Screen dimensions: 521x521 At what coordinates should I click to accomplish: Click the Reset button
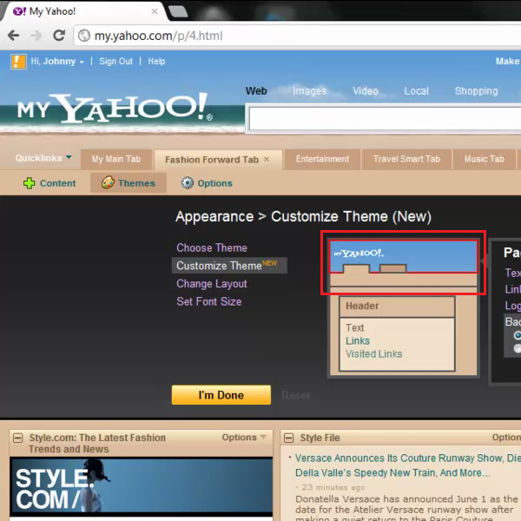coord(295,395)
